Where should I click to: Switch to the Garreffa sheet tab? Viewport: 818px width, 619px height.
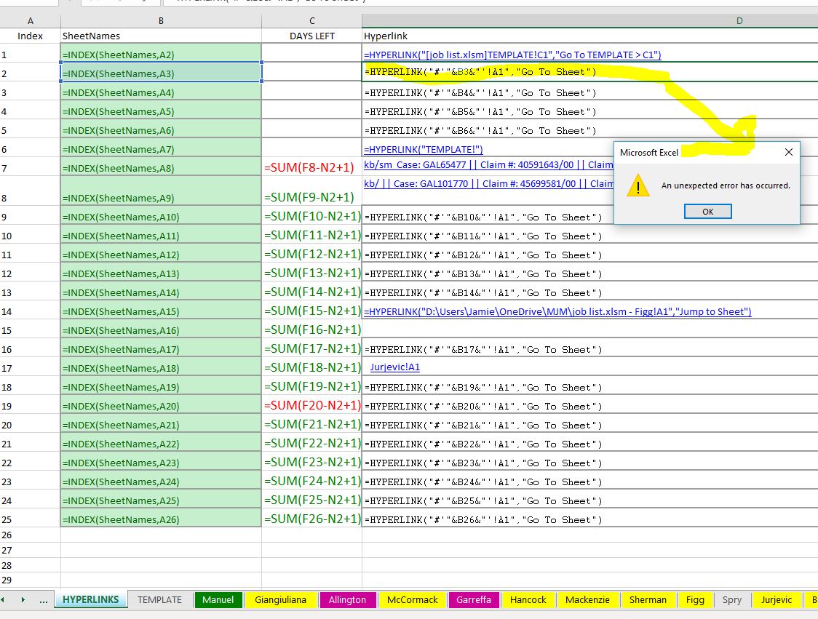point(474,599)
